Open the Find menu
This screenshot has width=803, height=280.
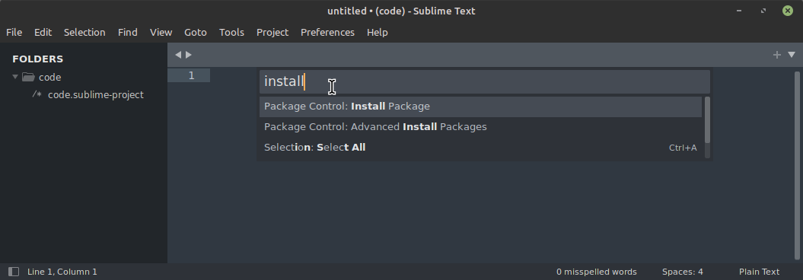[x=128, y=32]
